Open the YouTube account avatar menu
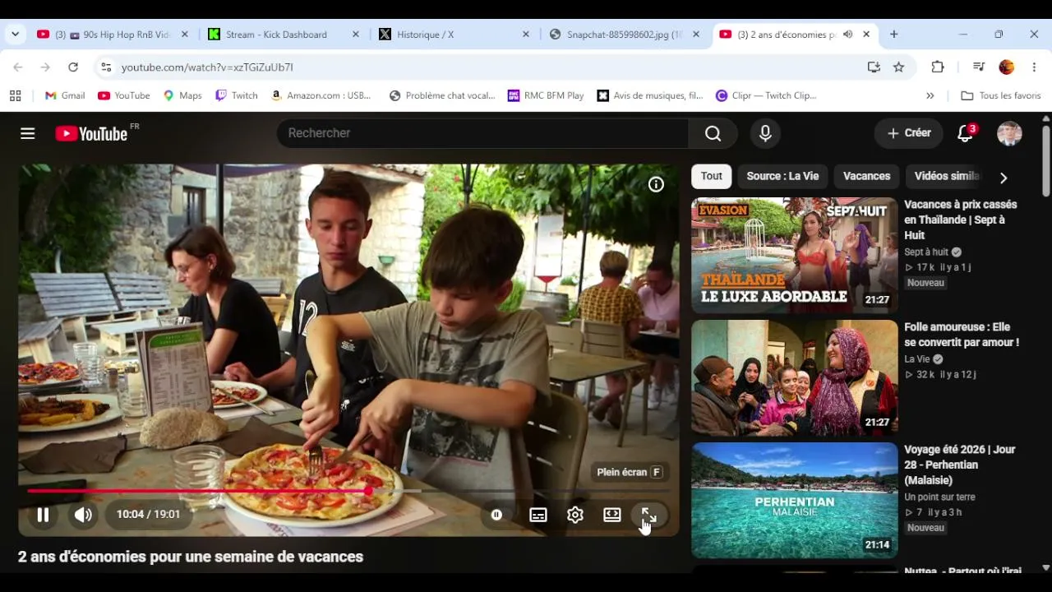Screen dimensions: 1052x592 (1009, 133)
